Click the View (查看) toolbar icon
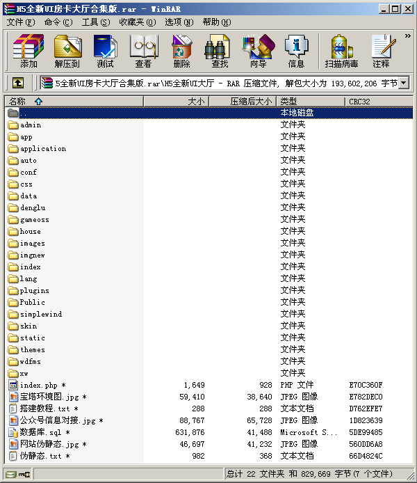Viewport: 417px width, 483px height. [x=143, y=51]
